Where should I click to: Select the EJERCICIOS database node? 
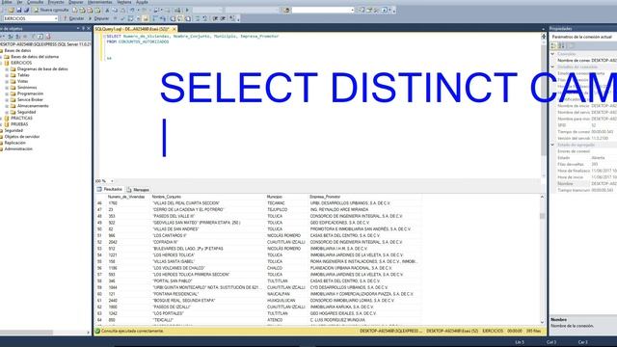pos(21,63)
